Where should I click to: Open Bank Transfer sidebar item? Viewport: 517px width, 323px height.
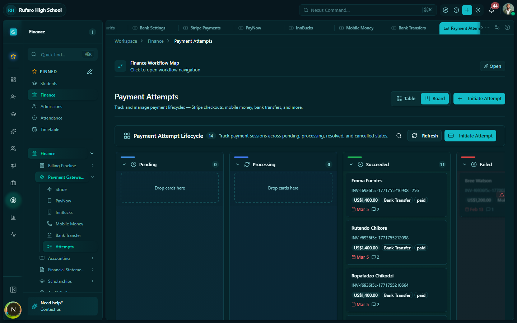[70, 235]
